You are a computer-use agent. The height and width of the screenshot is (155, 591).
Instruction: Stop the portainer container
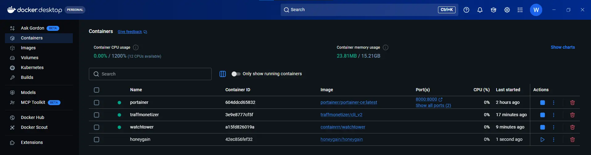543,103
